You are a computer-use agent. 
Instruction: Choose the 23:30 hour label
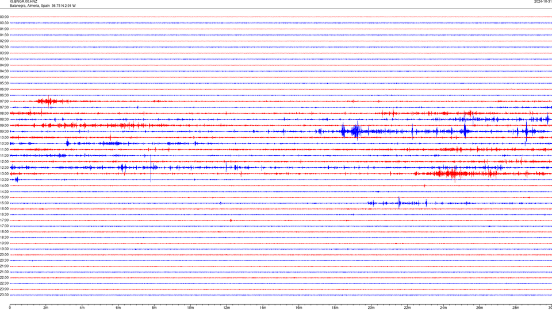4,295
